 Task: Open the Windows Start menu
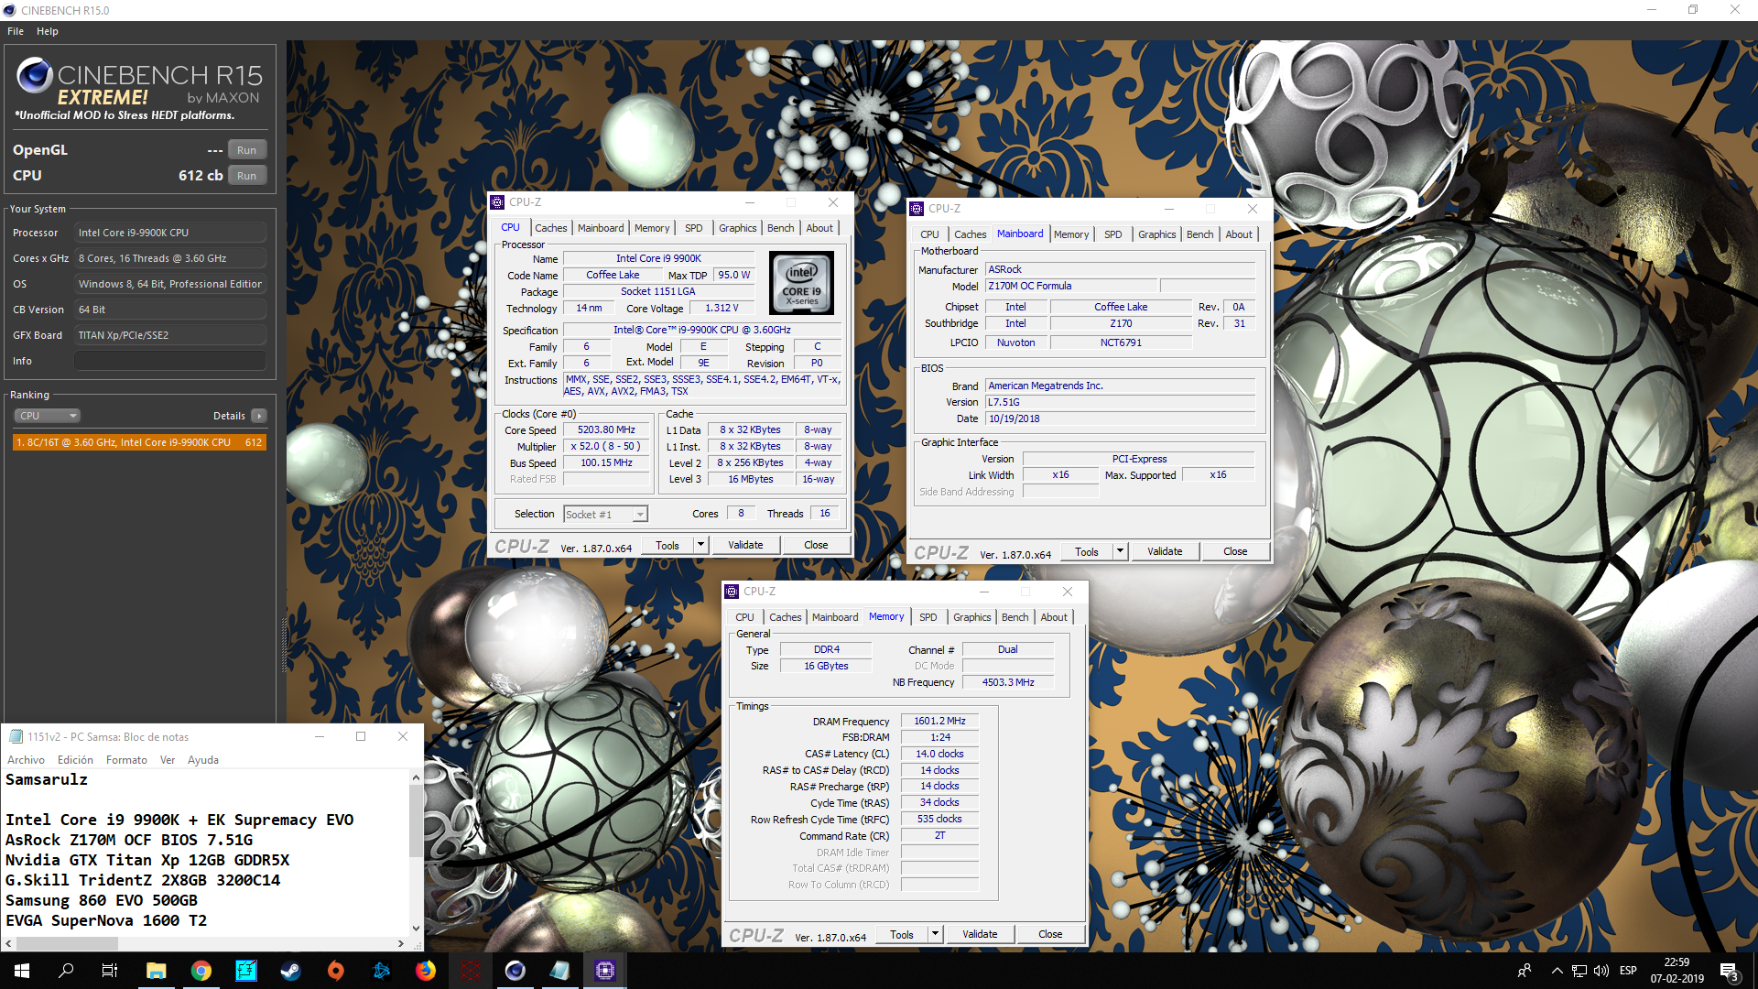(x=22, y=971)
